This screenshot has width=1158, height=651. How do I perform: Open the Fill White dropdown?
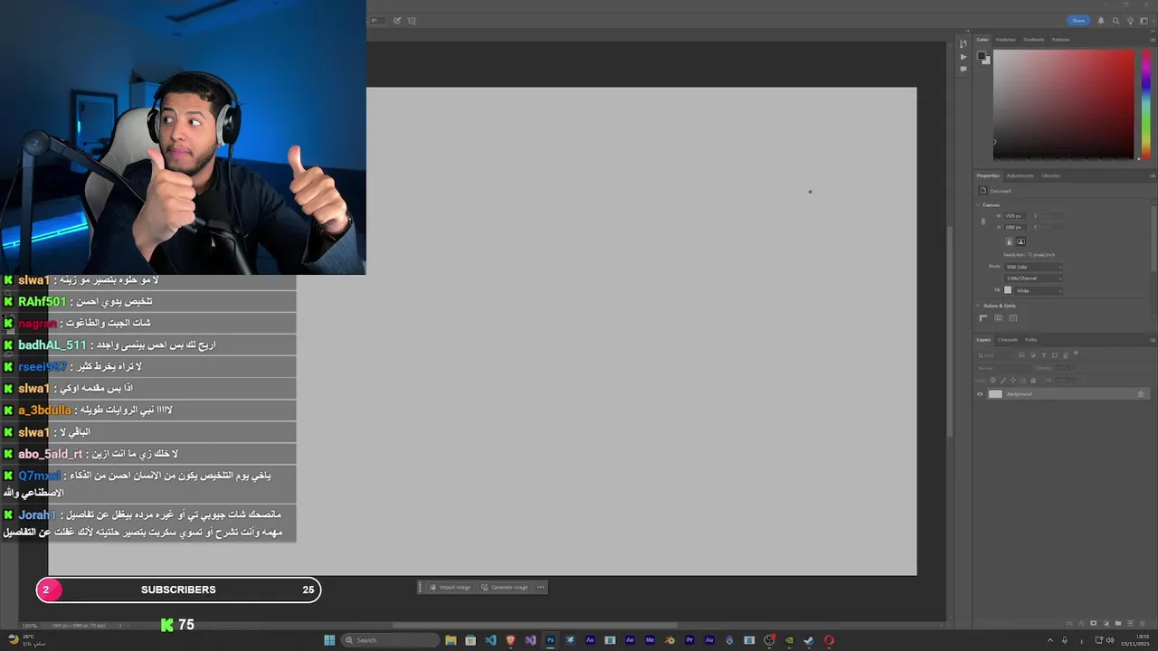click(x=1038, y=291)
